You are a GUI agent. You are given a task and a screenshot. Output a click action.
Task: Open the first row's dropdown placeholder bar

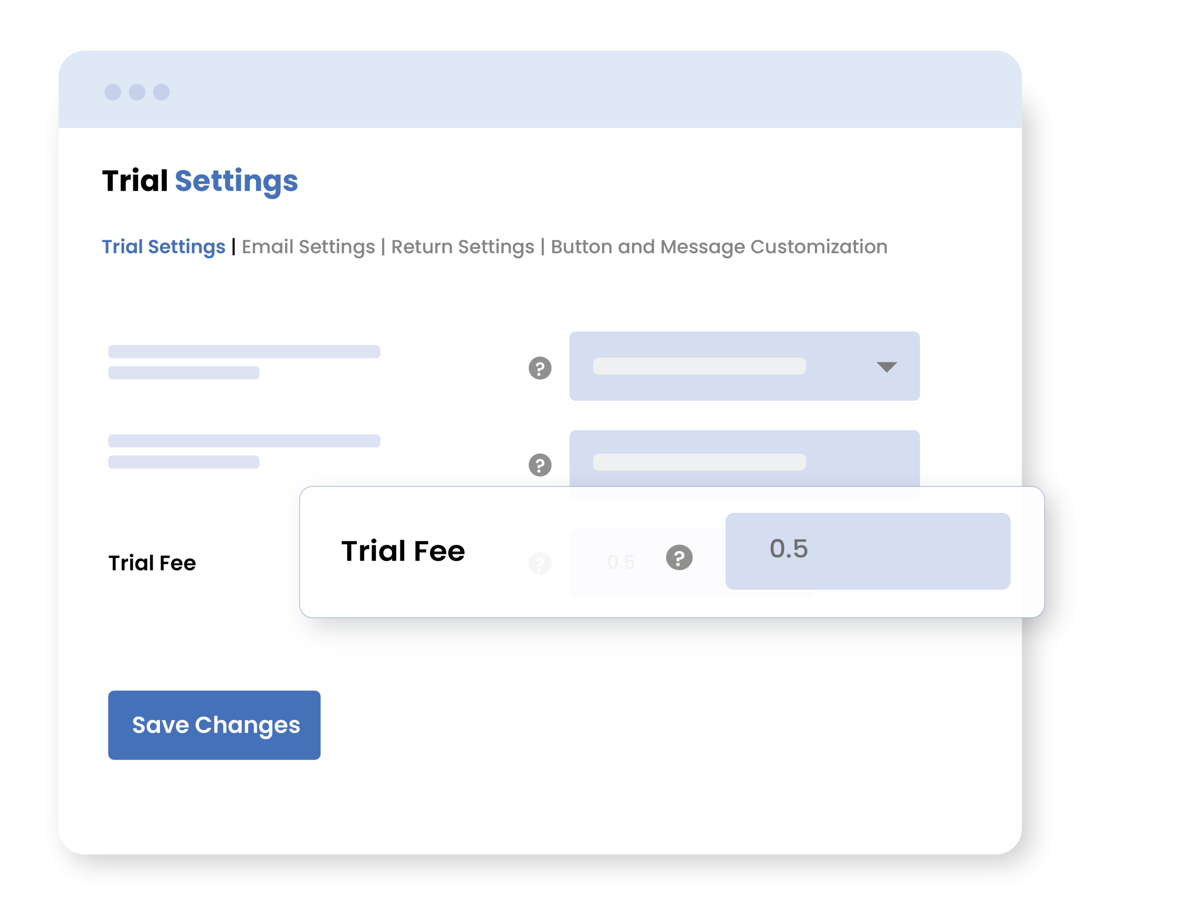pos(699,366)
